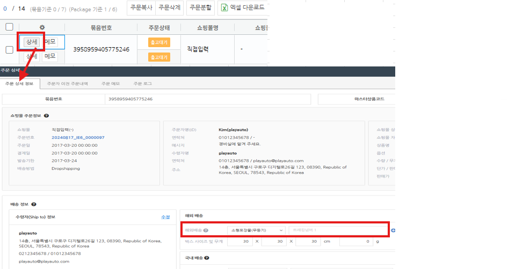View the 주문 로그 tab
Screen dimensions: 508x269
tap(142, 84)
